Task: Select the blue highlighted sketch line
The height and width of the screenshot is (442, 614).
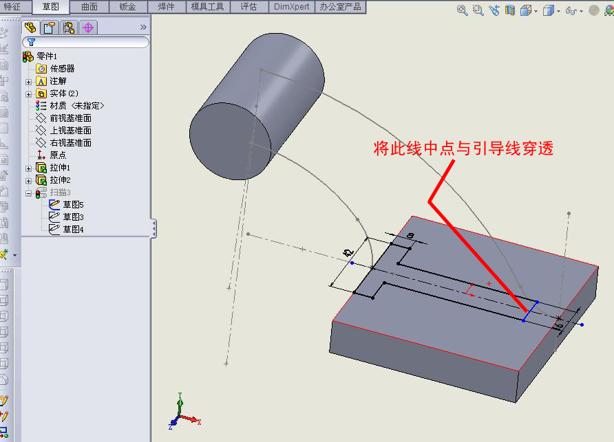Action: click(531, 311)
